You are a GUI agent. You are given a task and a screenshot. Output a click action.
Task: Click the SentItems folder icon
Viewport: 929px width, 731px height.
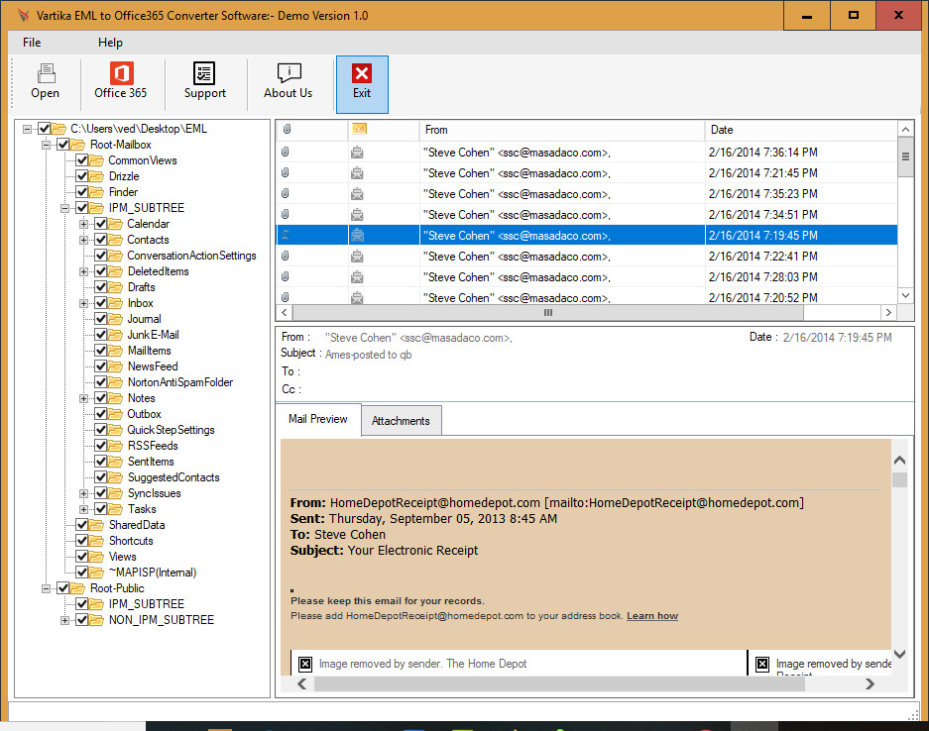tap(116, 462)
